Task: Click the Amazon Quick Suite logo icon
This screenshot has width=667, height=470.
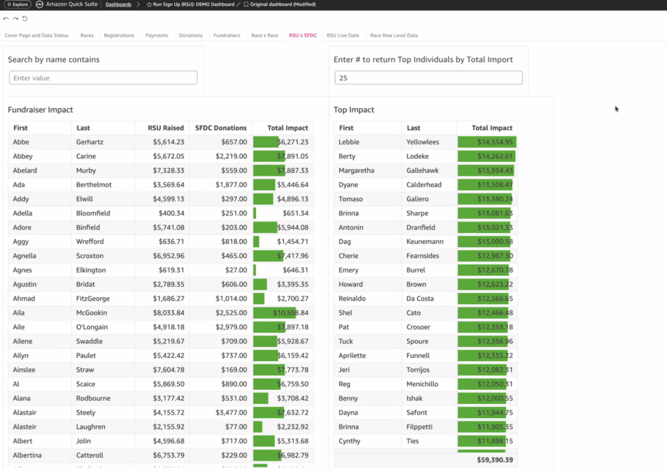Action: (x=39, y=5)
